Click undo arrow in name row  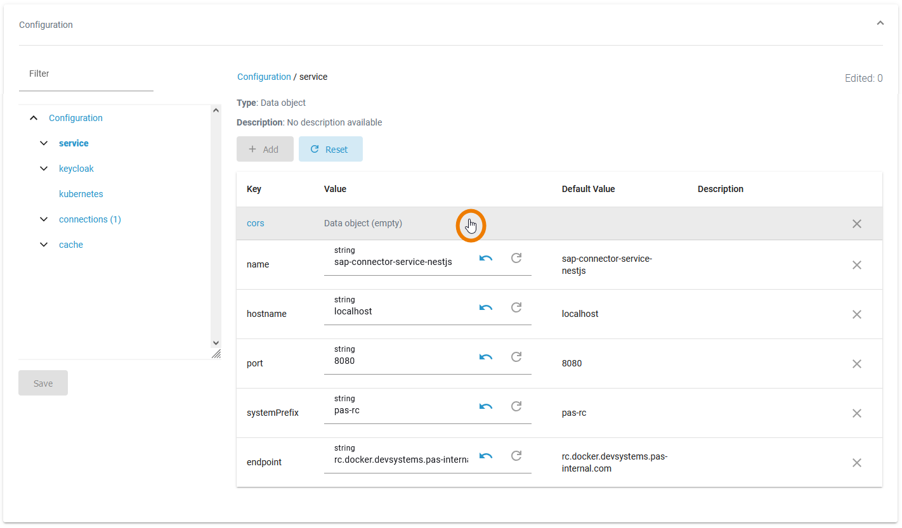point(486,258)
